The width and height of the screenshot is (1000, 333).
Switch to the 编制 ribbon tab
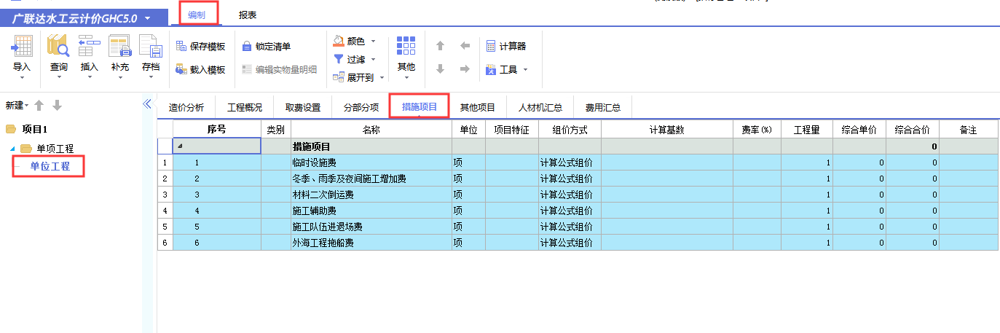click(197, 15)
